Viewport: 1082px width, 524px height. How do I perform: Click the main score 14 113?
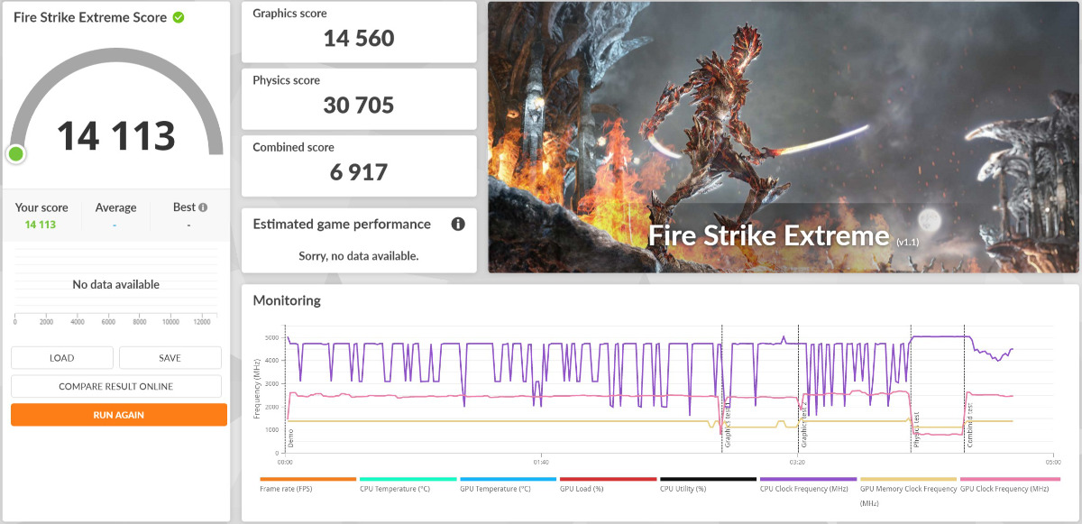pos(116,135)
